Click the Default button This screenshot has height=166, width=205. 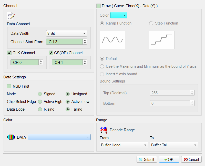pos(147,159)
